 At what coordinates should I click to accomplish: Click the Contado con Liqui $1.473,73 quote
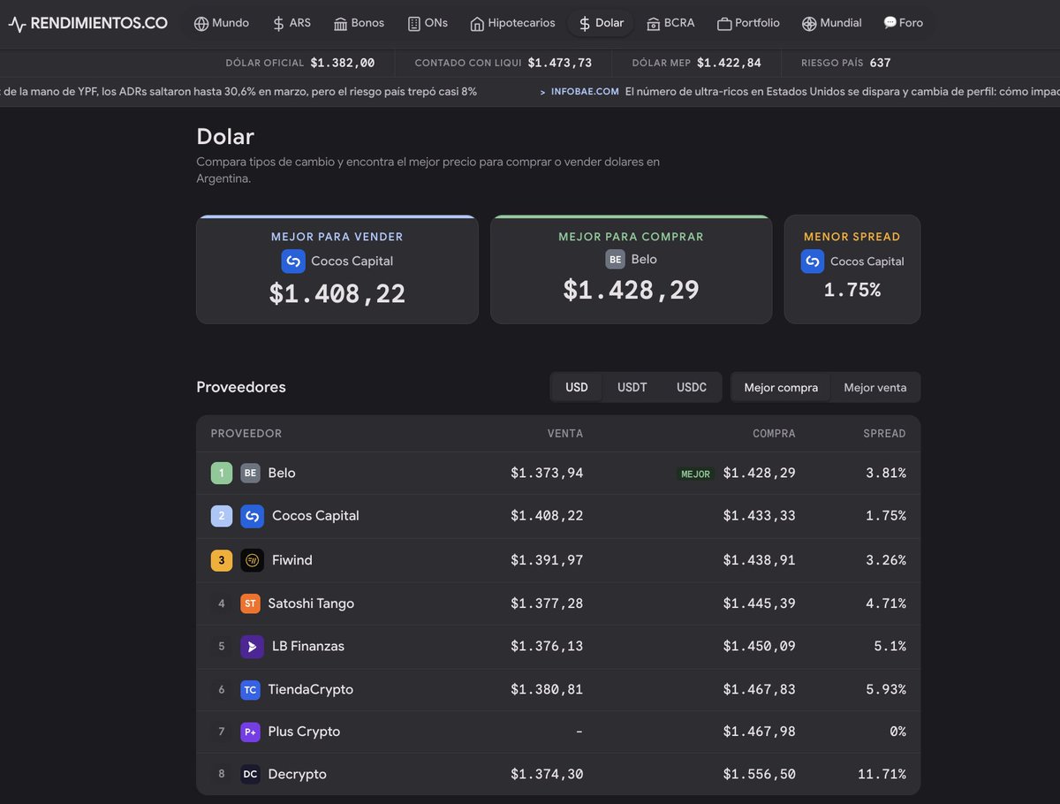(503, 63)
